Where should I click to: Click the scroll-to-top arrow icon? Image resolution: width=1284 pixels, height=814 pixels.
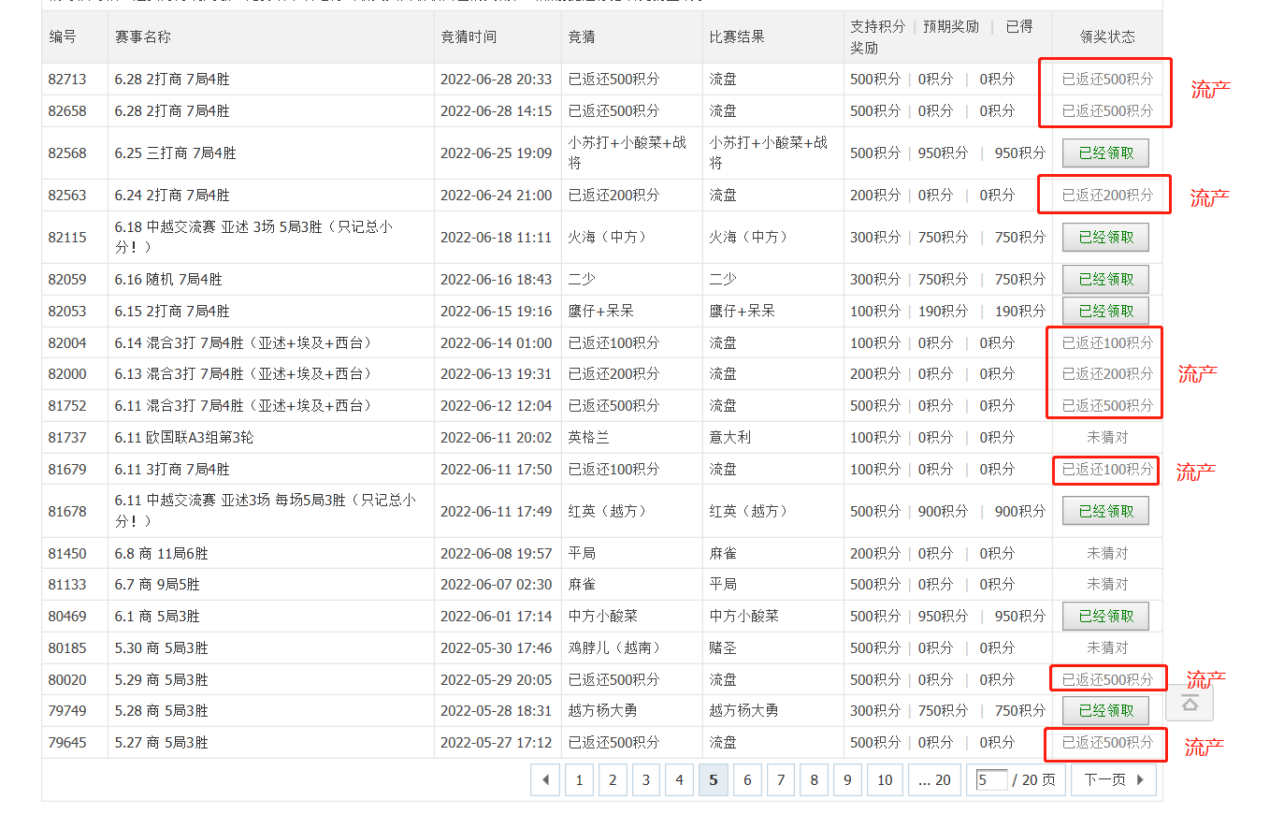[x=1190, y=704]
